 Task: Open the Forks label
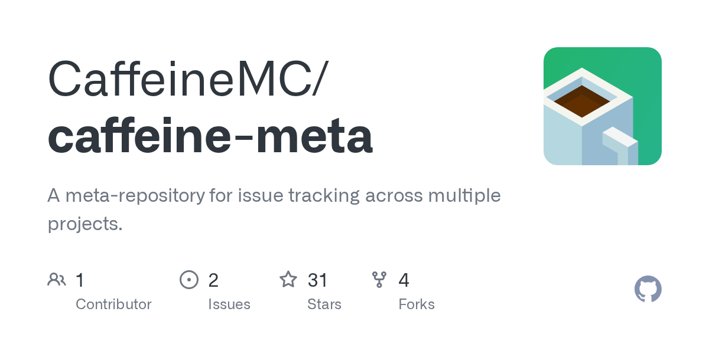417,304
